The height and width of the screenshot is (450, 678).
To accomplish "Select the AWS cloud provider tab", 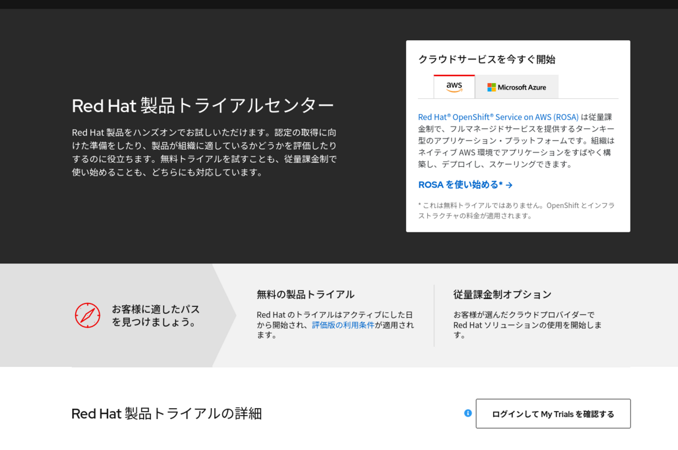I will 454,86.
